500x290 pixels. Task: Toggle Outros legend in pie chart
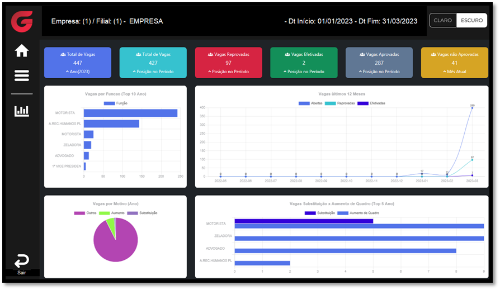85,213
